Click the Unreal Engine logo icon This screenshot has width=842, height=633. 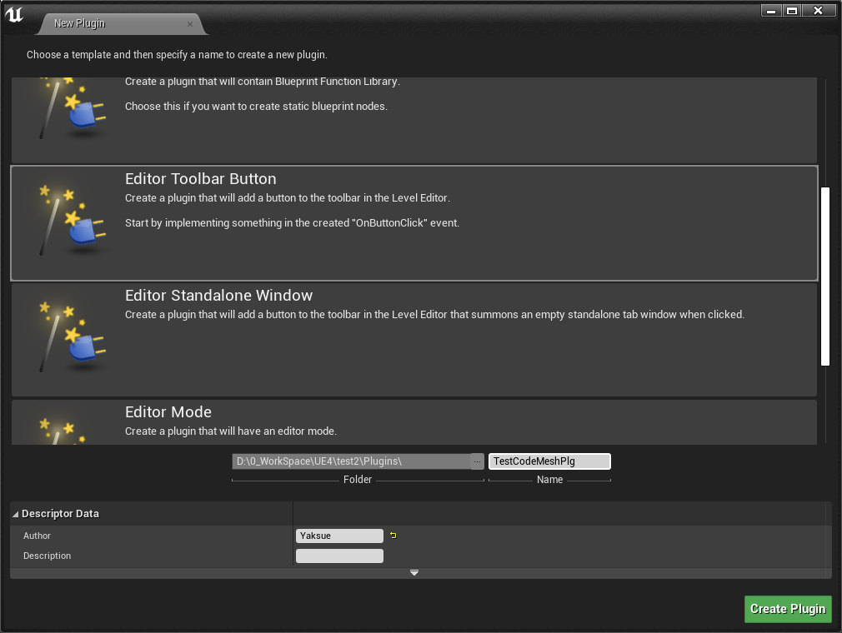(x=13, y=15)
